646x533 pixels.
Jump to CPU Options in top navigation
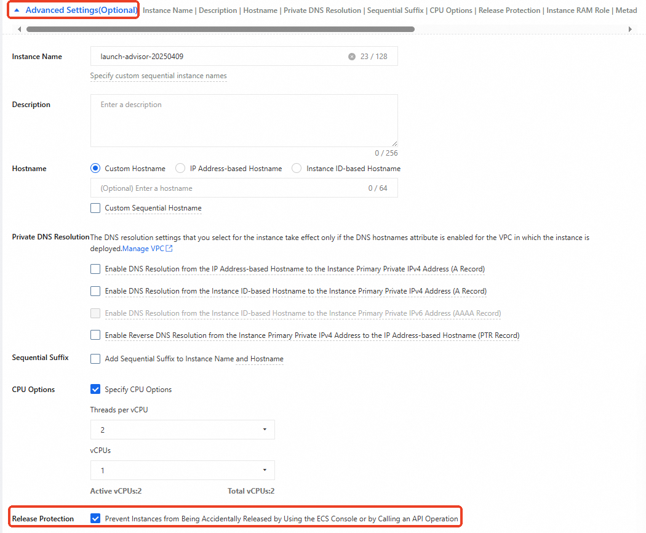coord(451,10)
